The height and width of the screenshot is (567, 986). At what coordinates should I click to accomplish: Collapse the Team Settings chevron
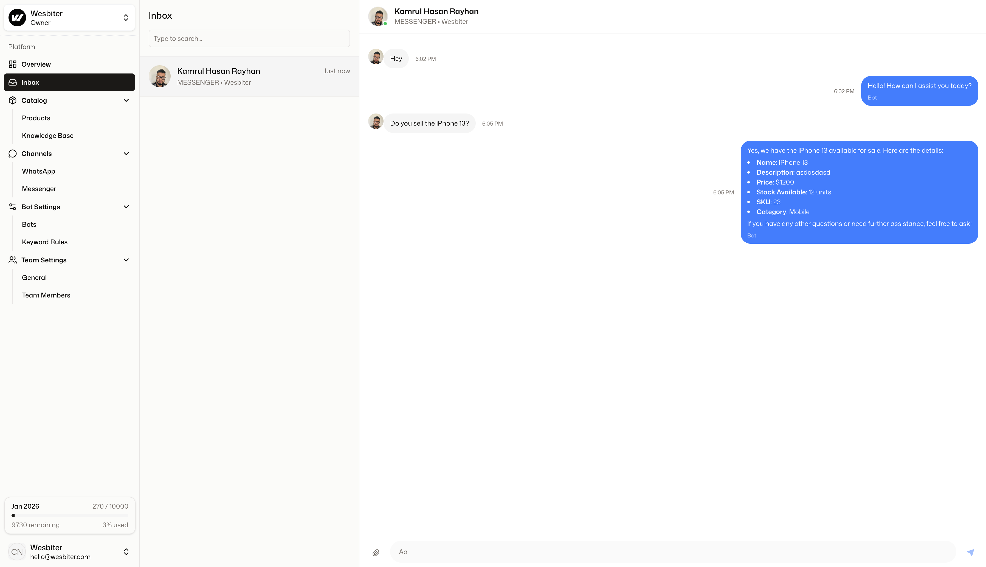click(x=126, y=260)
